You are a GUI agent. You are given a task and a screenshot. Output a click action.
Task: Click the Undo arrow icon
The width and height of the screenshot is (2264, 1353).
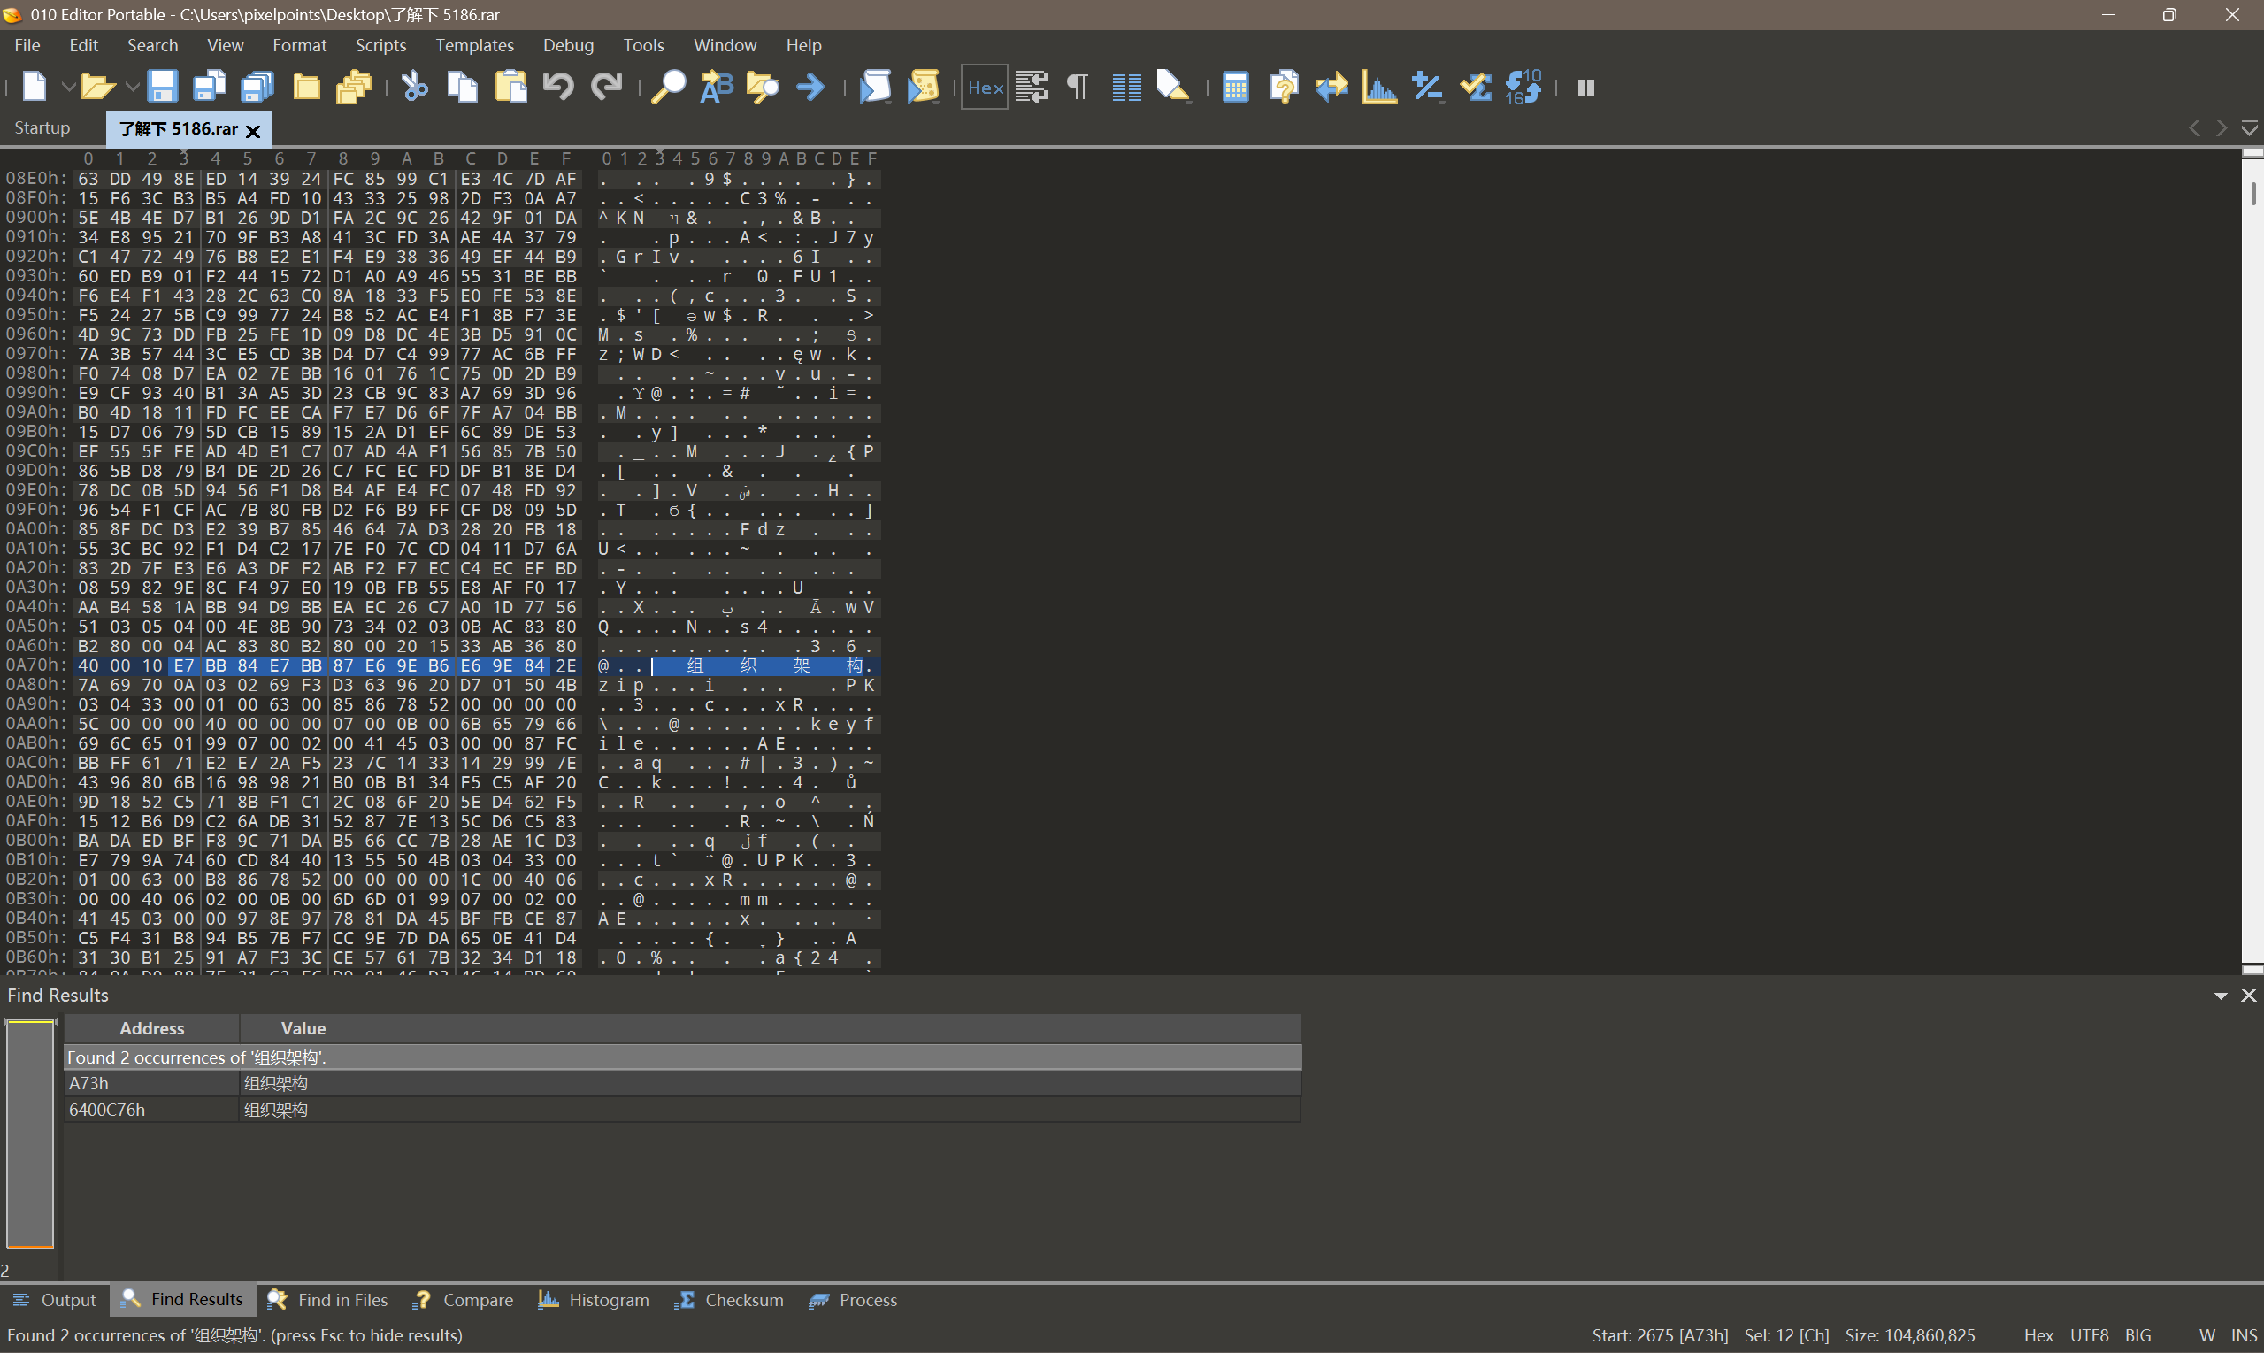557,88
